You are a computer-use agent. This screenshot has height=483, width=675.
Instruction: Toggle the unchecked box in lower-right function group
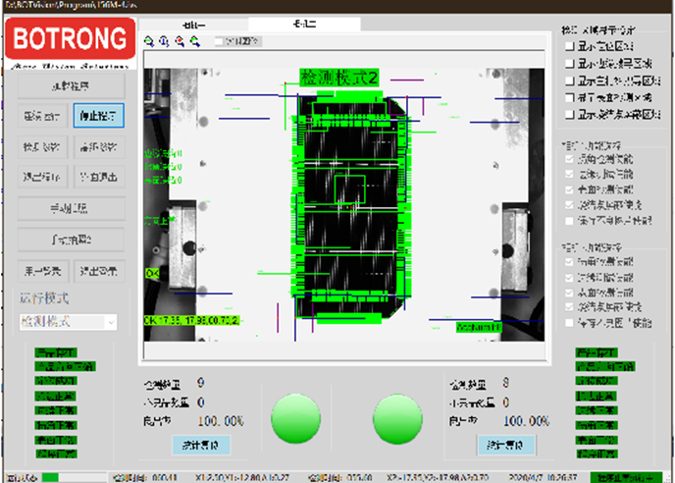tap(569, 323)
